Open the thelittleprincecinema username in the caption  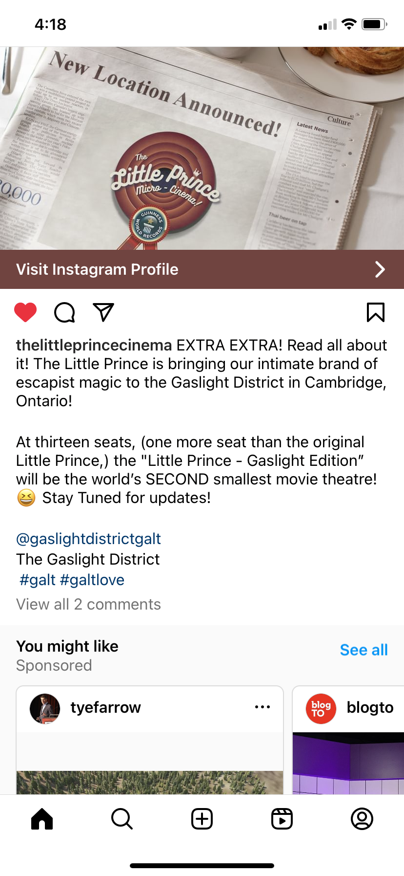[x=94, y=345]
